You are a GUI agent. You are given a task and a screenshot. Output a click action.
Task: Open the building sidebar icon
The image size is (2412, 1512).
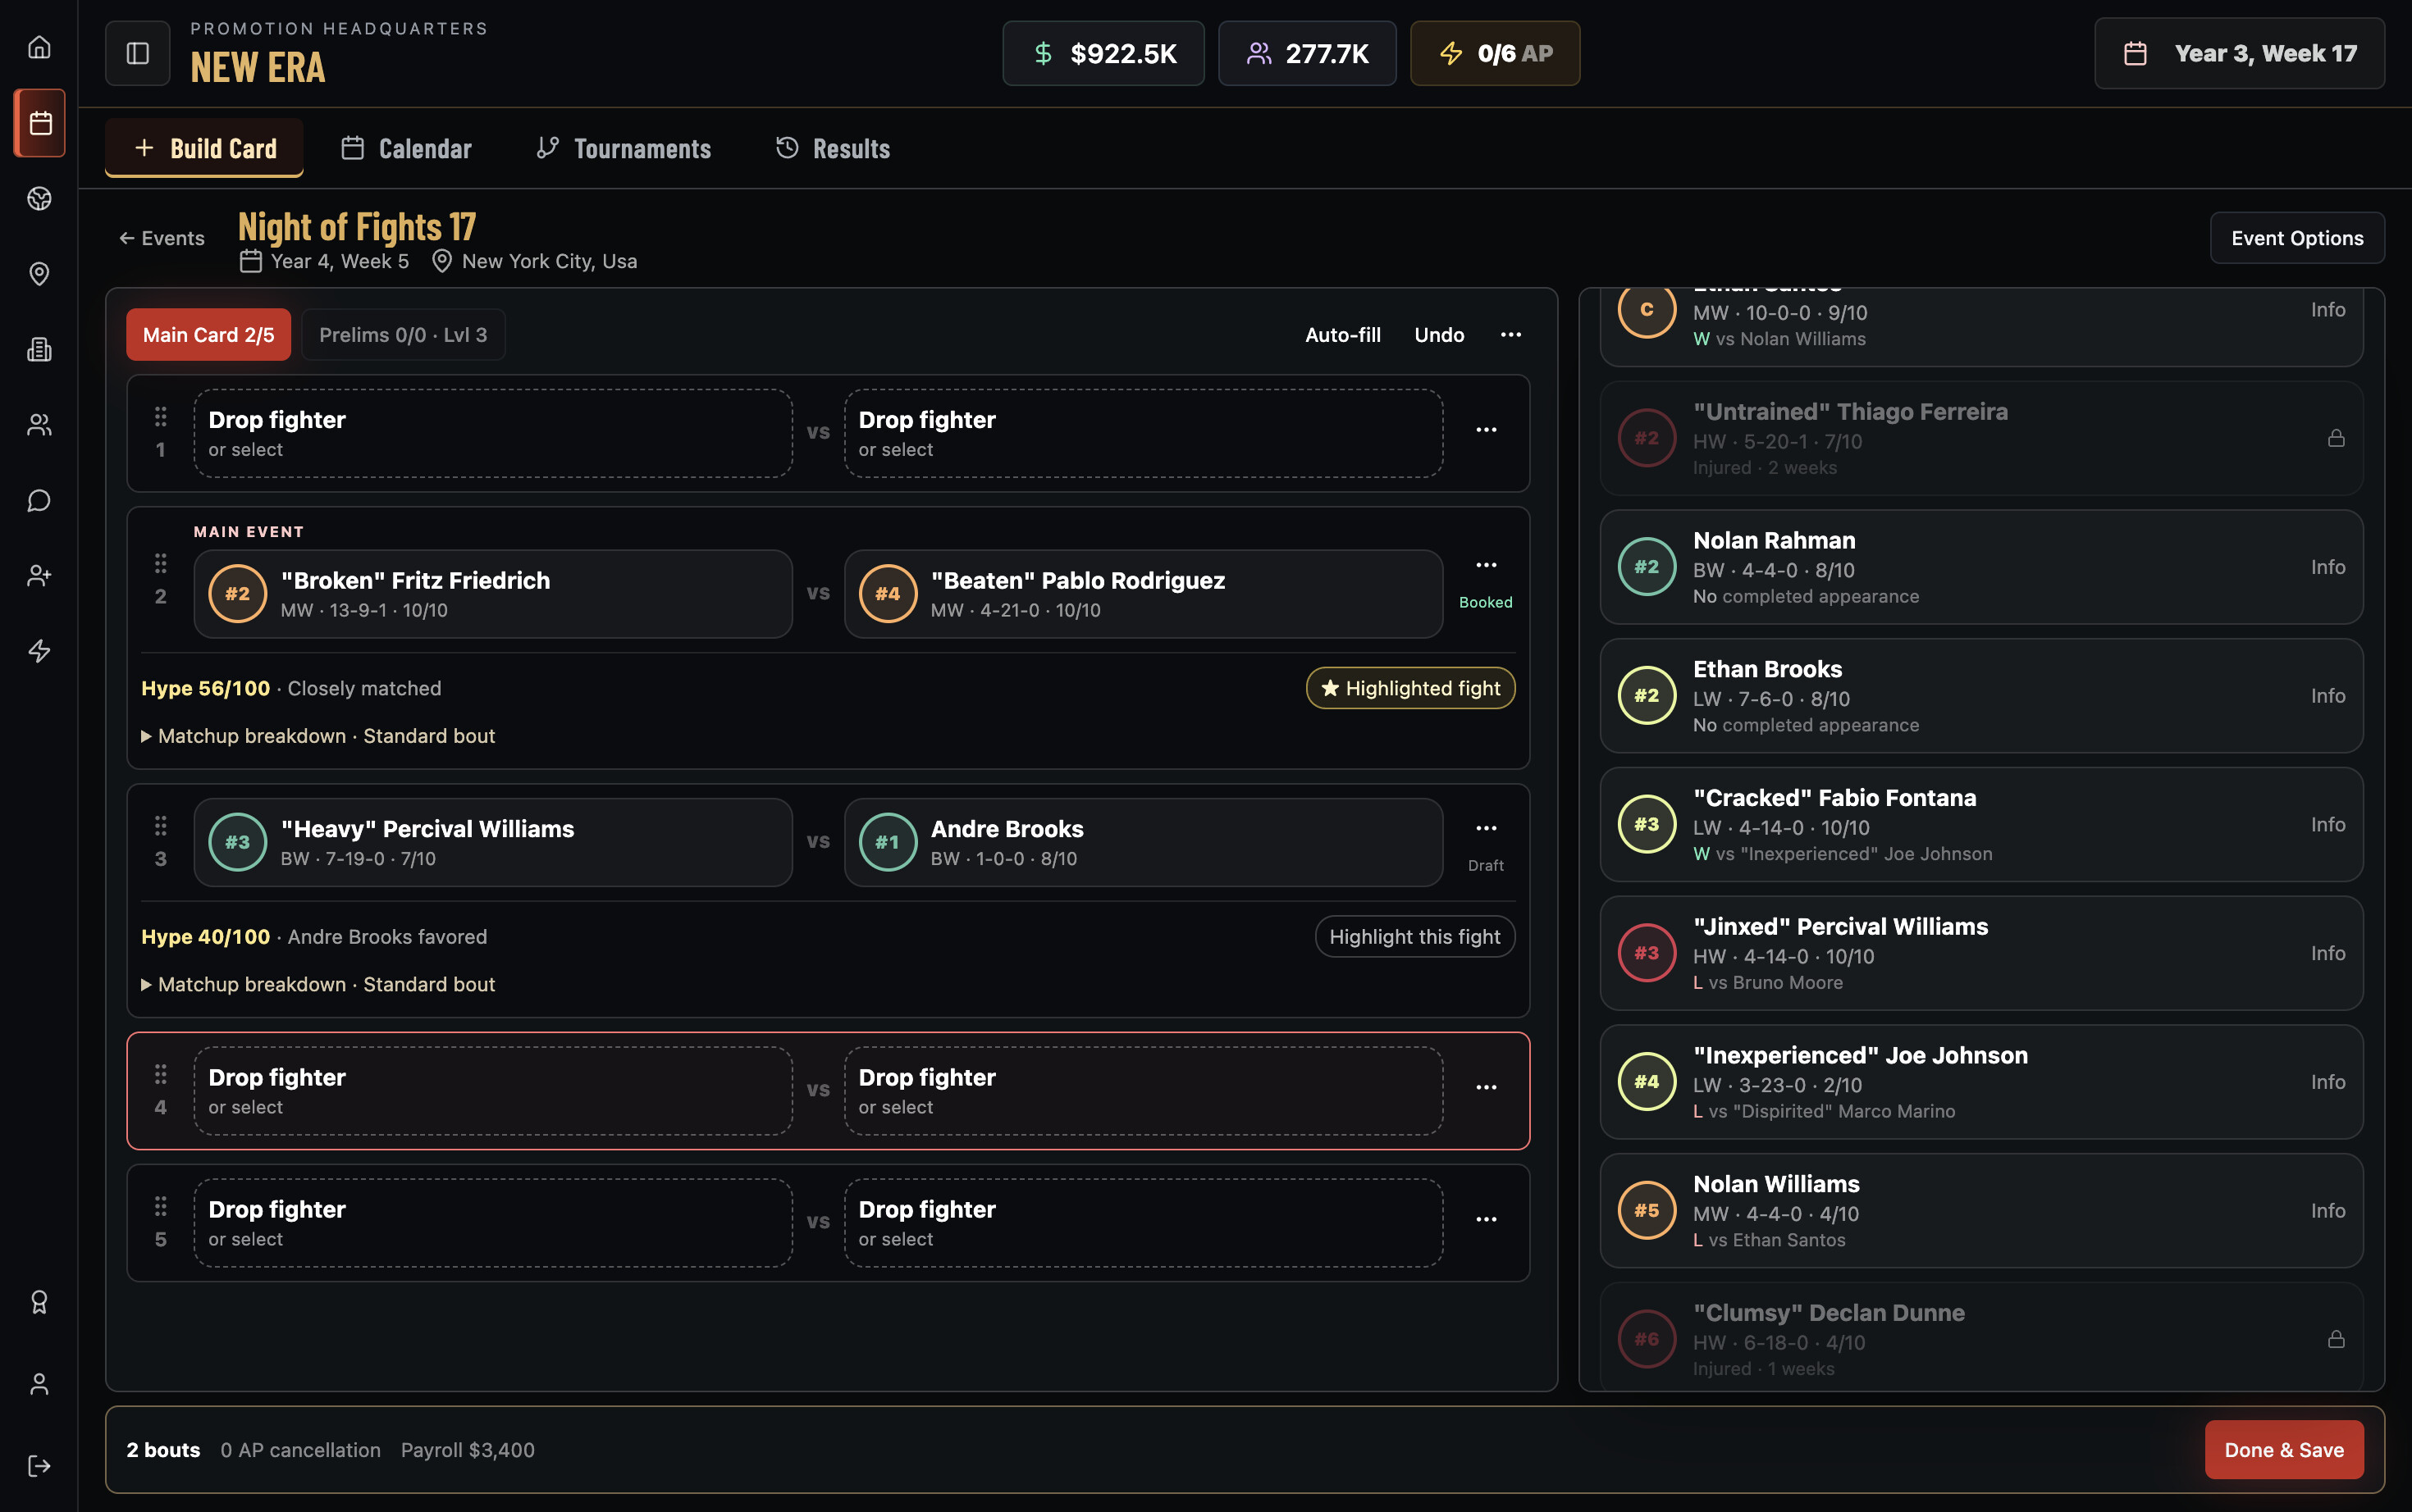click(x=39, y=349)
